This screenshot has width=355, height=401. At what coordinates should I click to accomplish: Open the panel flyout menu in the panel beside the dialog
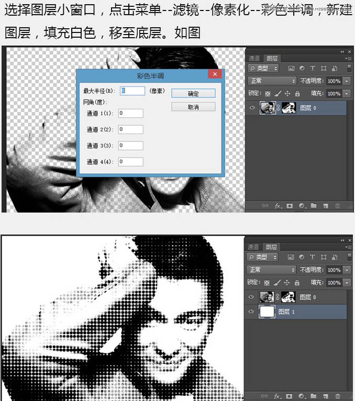click(348, 58)
